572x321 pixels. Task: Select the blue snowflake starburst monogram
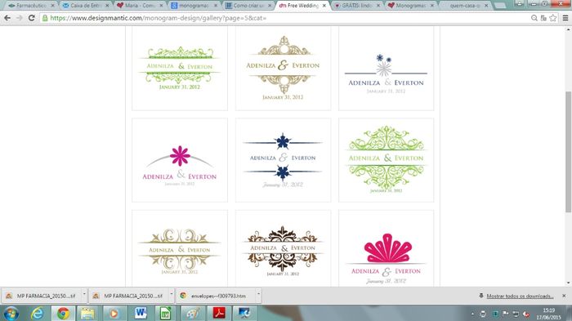click(386, 68)
